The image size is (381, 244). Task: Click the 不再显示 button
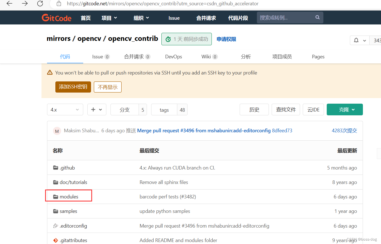[108, 87]
